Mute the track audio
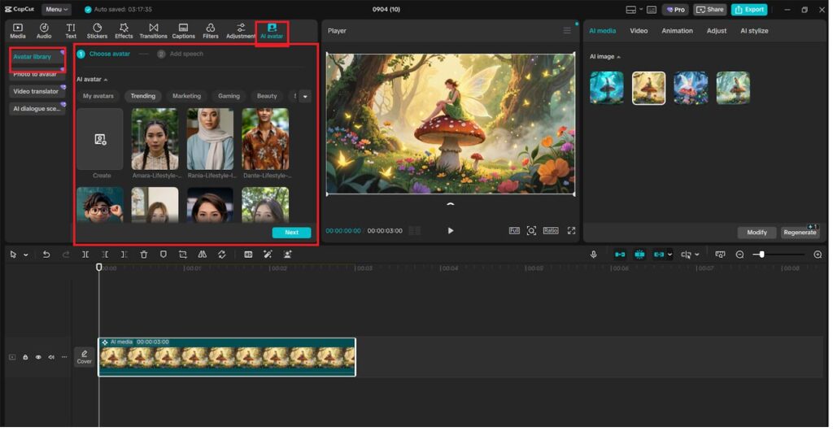The width and height of the screenshot is (833, 440). click(x=51, y=357)
